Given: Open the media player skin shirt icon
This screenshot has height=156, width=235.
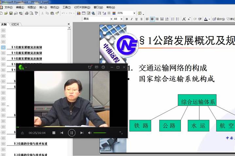Looking at the screenshot, I should click(90, 67).
